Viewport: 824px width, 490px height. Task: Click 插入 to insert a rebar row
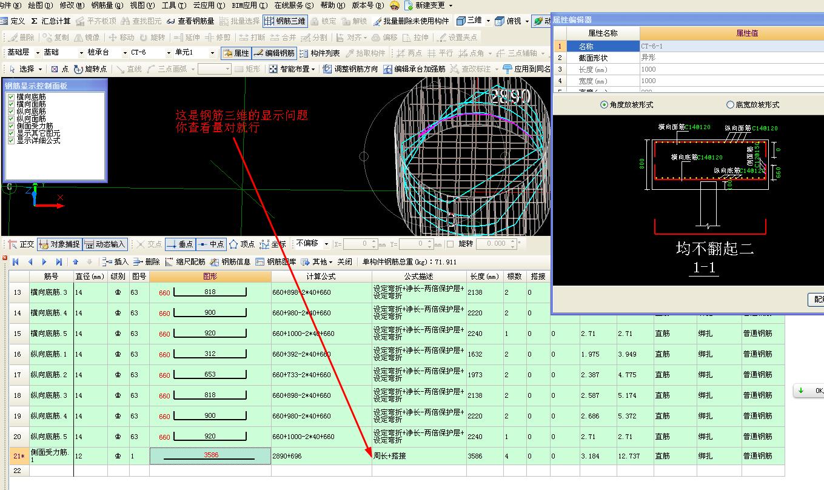[115, 262]
